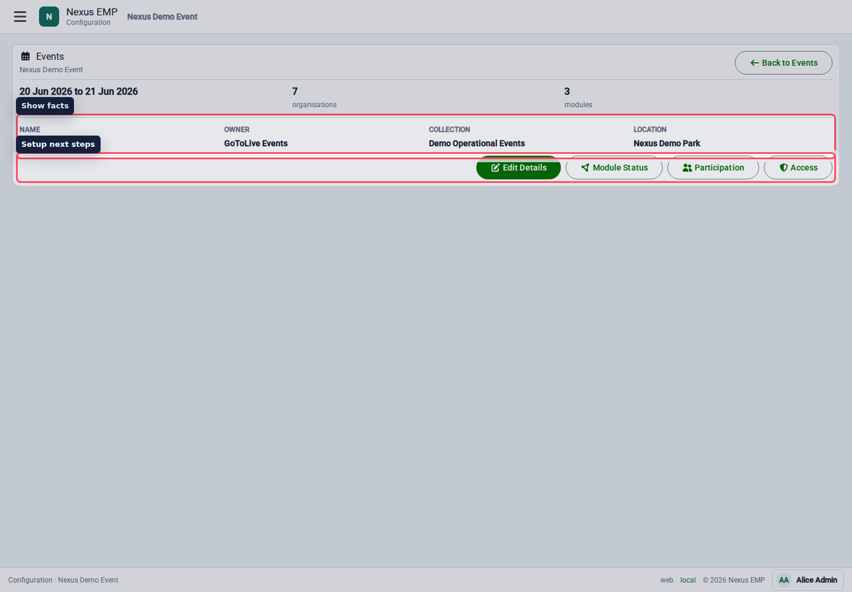852x592 pixels.
Task: Click the OWNER column label
Action: (x=237, y=130)
